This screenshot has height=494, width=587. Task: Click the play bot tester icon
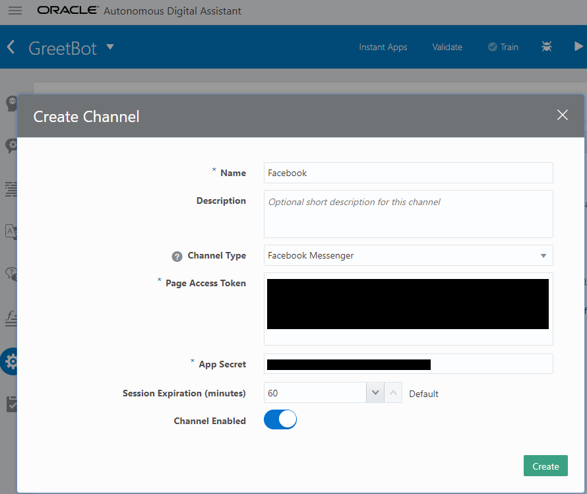(578, 46)
